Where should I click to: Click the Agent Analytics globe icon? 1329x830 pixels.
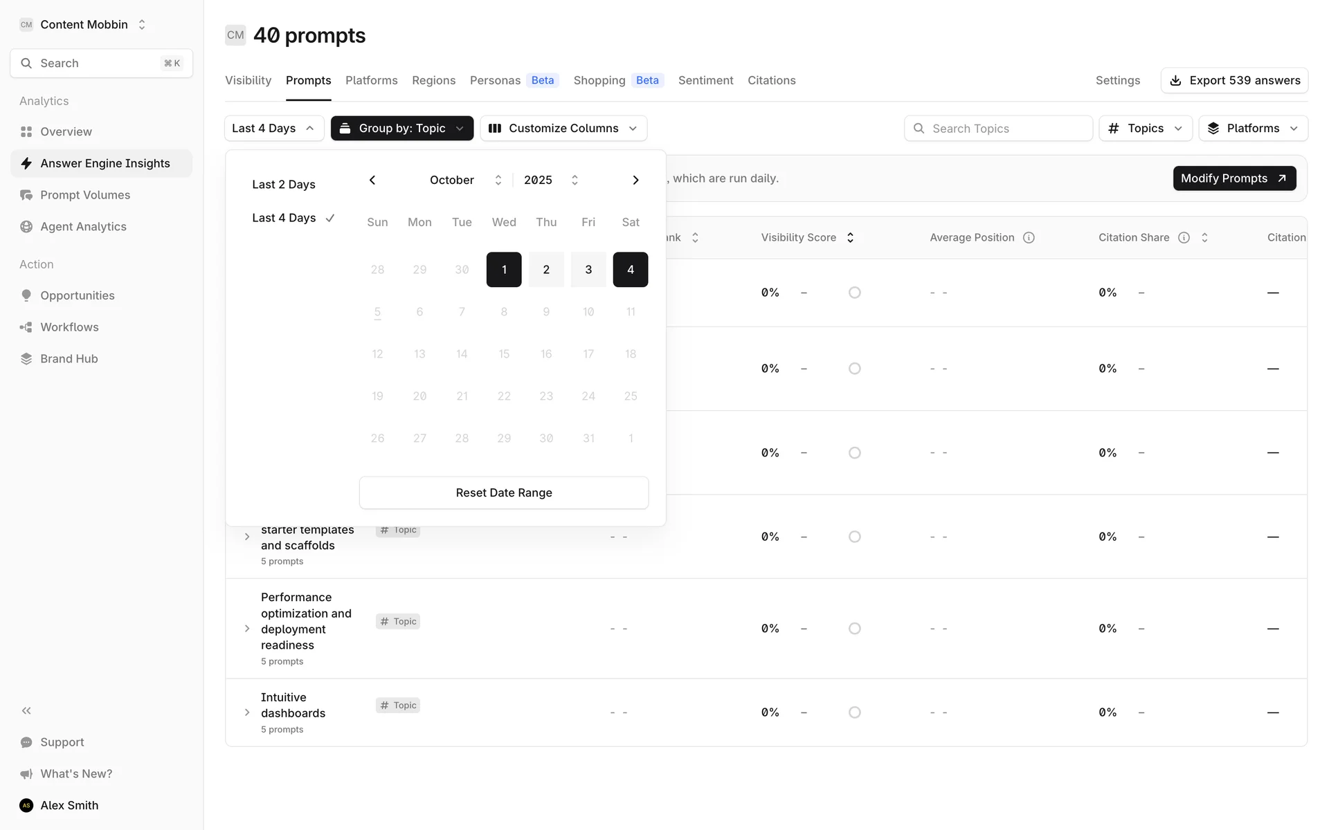pos(26,227)
